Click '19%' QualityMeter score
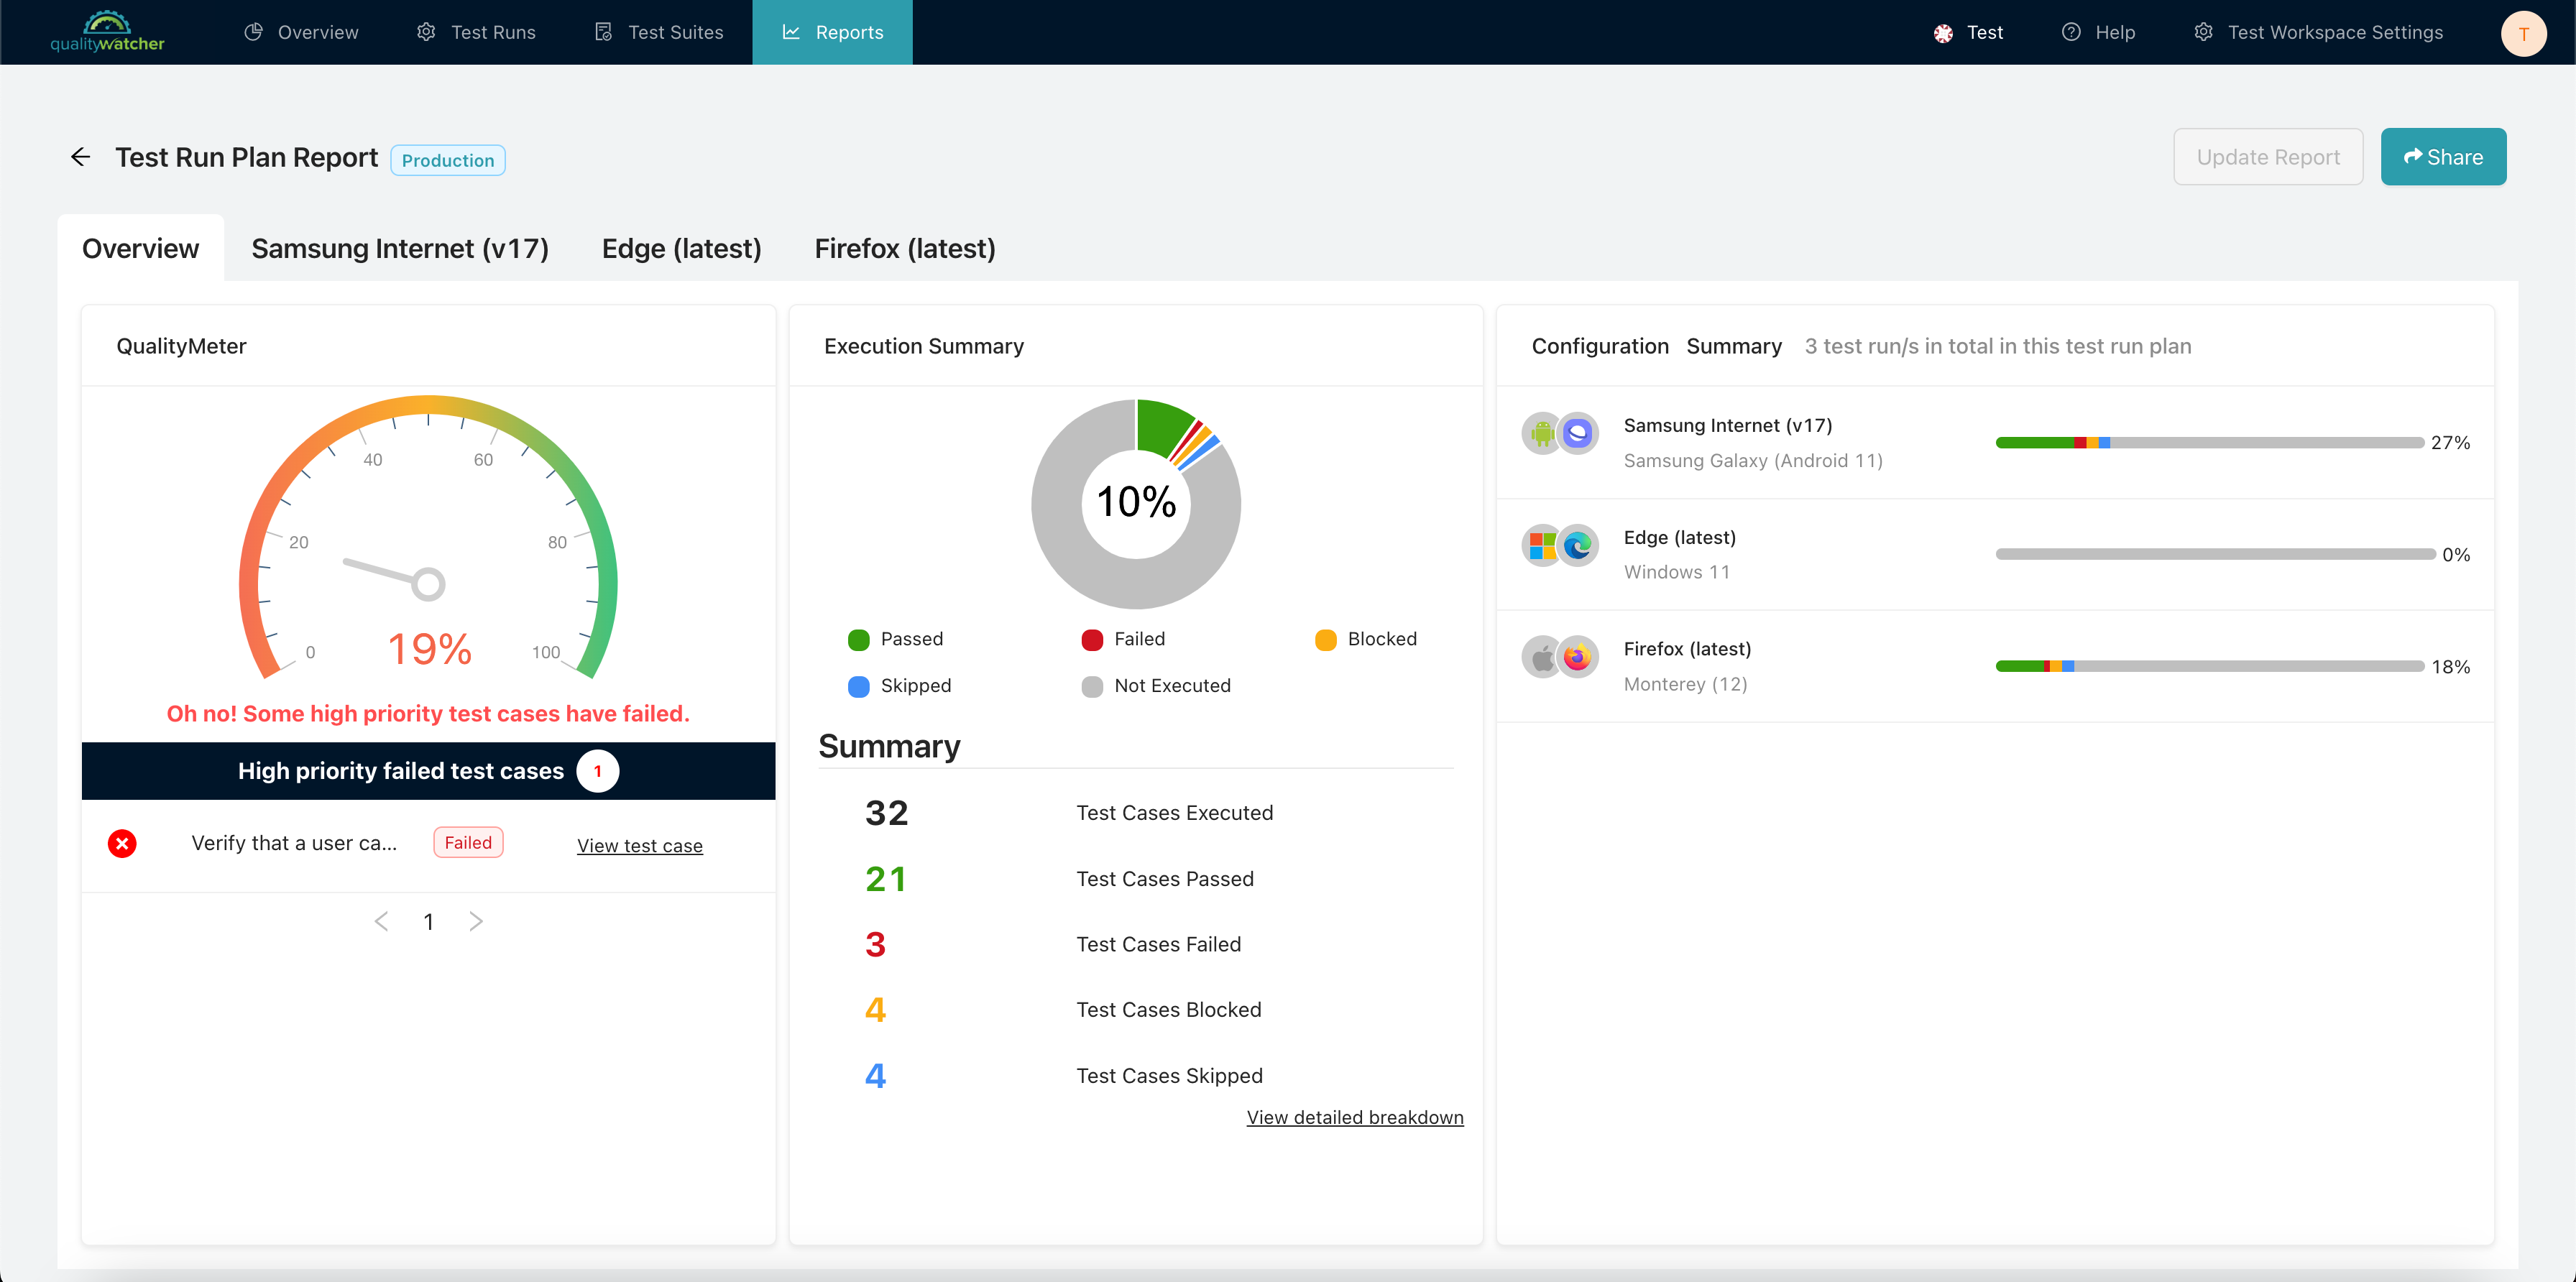The height and width of the screenshot is (1282, 2576). [x=429, y=649]
